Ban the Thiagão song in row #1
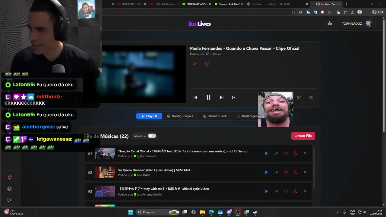Screen dimensions: 386x217 [296, 153]
